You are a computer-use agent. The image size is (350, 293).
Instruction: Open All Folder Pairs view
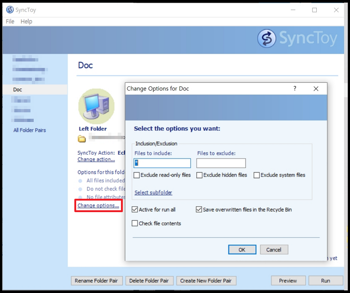pos(30,130)
